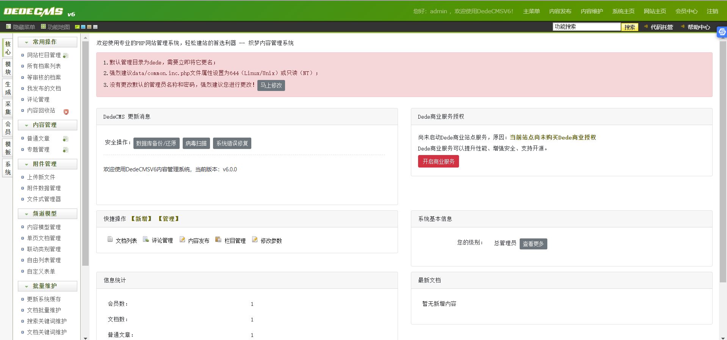Collapse the 频道模型 menu section
The width and height of the screenshot is (727, 340).
pos(27,214)
